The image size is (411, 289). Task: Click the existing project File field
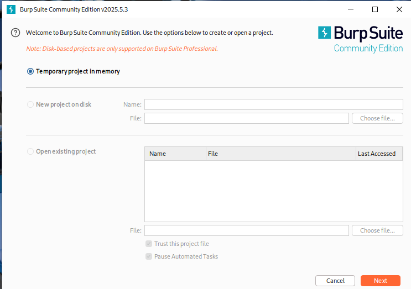[247, 230]
